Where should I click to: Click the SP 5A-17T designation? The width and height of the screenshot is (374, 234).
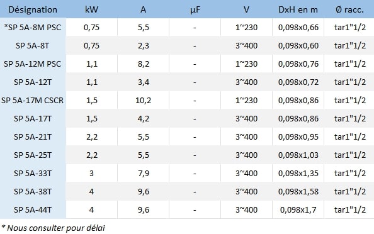click(x=33, y=119)
